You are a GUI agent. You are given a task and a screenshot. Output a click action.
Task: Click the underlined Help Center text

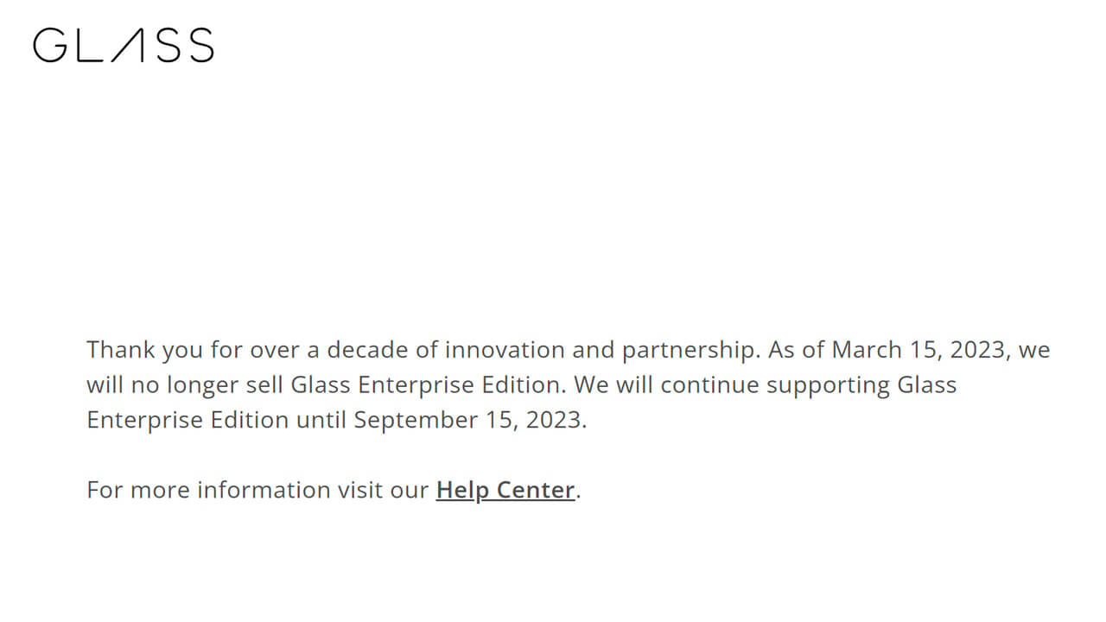505,490
